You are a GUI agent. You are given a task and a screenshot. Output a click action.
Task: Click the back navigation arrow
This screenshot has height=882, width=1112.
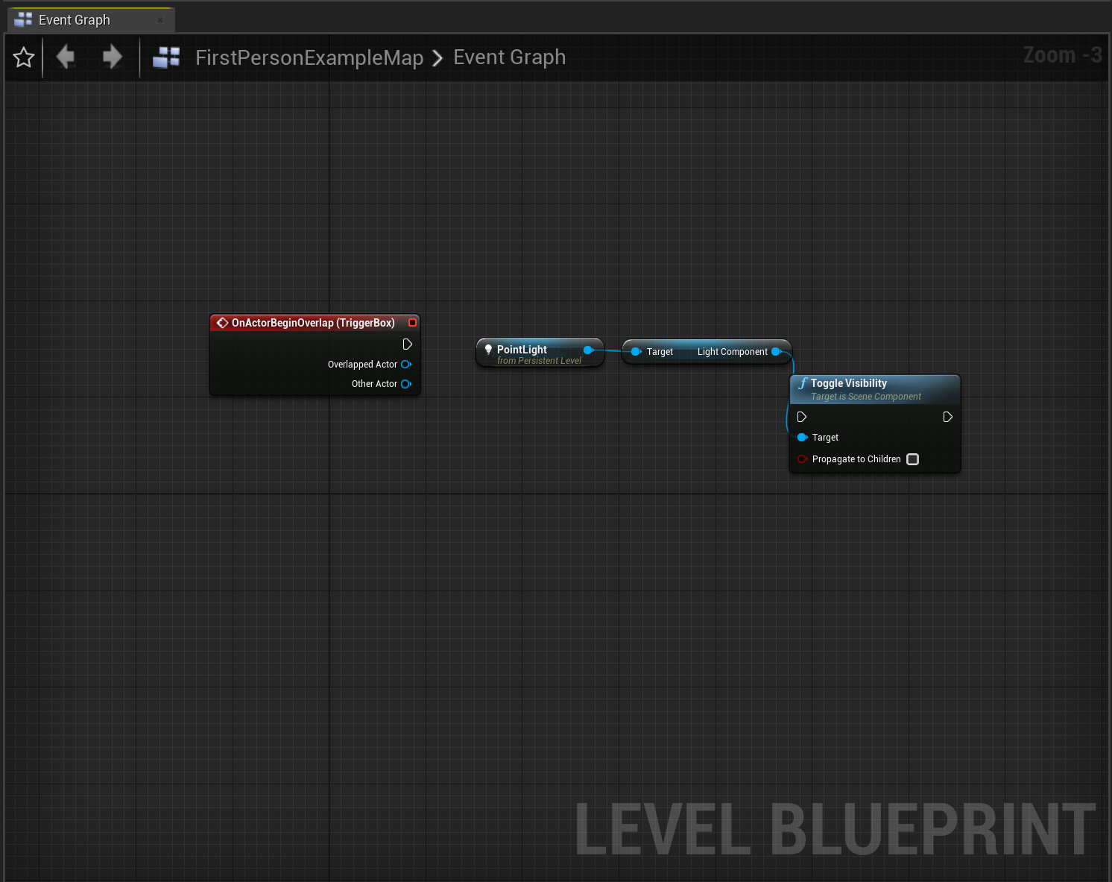[x=66, y=57]
